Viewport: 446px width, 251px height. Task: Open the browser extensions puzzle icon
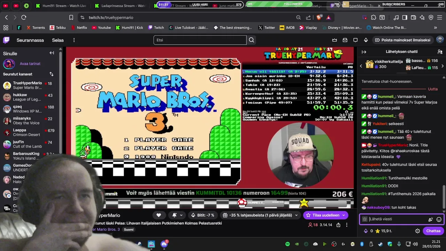pyautogui.click(x=374, y=17)
